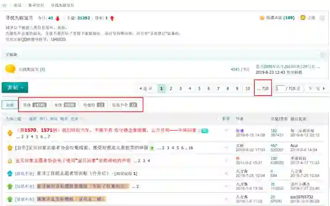Open the 家寻工作组志愿者培训帖 thread
This screenshot has height=206, width=330.
pyautogui.click(x=73, y=173)
